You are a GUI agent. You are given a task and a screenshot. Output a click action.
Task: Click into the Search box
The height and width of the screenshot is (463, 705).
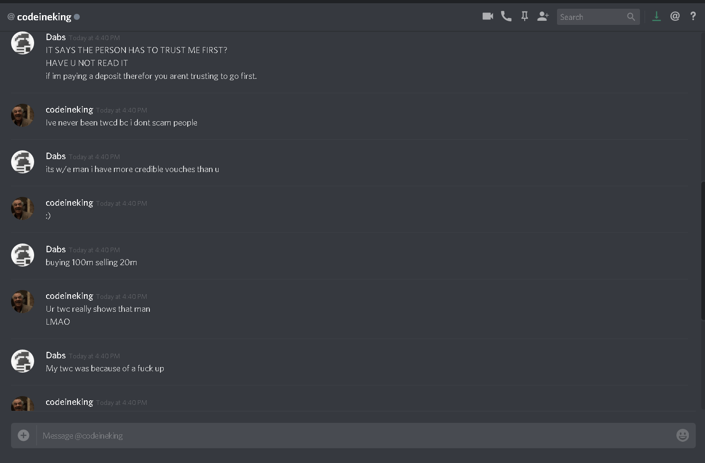coord(592,17)
